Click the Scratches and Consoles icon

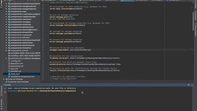click(7, 82)
